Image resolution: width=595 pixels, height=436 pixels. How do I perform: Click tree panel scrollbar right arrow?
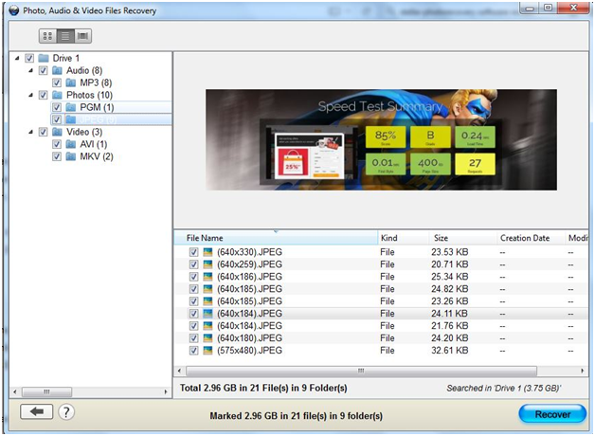point(166,391)
